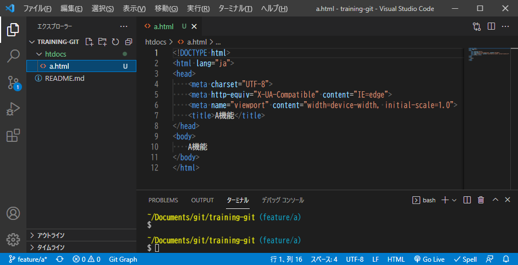Image resolution: width=518 pixels, height=265 pixels.
Task: Click a.html in the breadcrumb
Action: point(193,42)
